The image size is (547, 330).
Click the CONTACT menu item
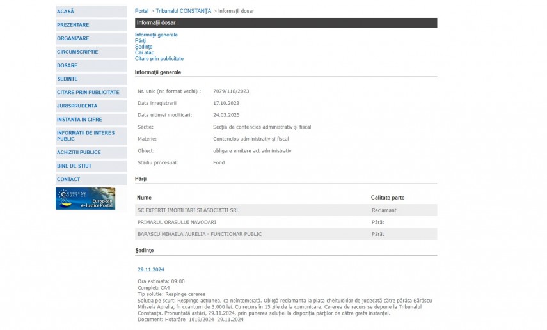click(68, 179)
